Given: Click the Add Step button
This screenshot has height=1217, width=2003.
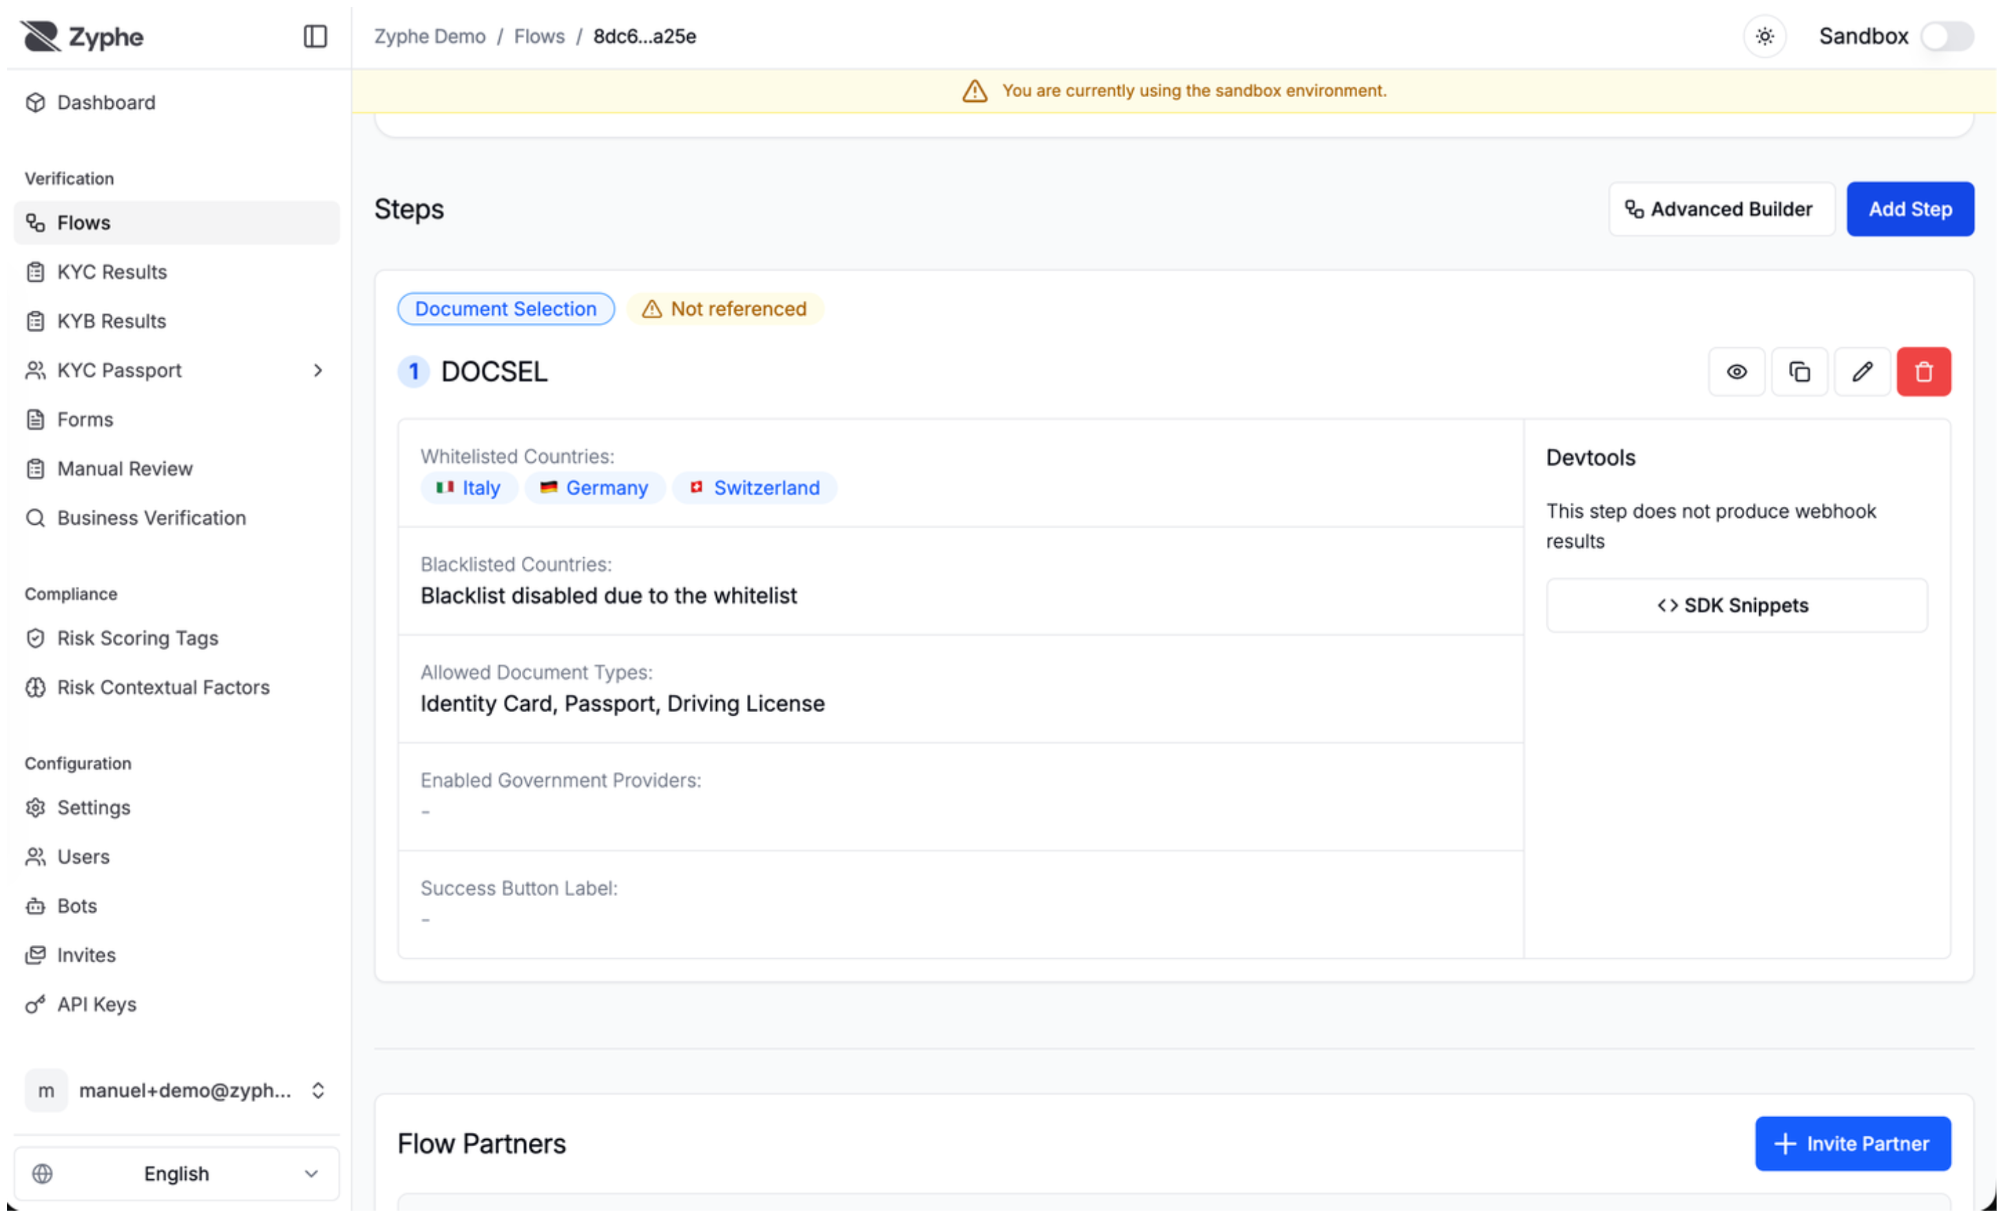Looking at the screenshot, I should pyautogui.click(x=1909, y=209).
